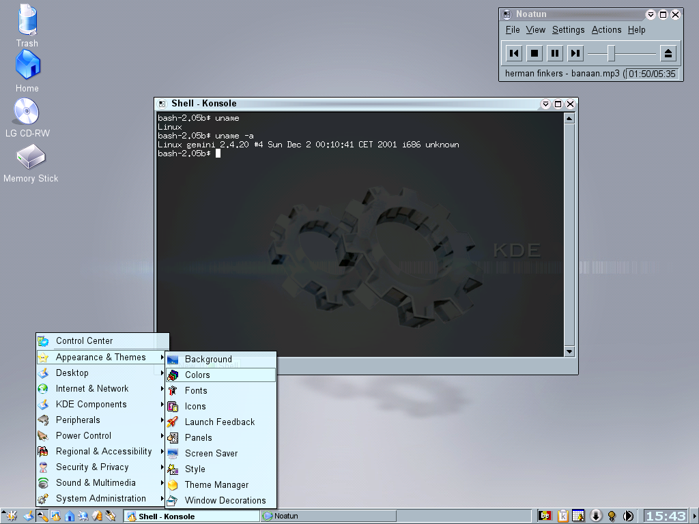Switch to Shell - Konsole taskbar button
Viewport: 699px width, 524px height.
point(191,516)
